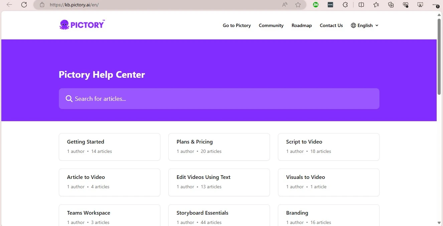Open the browser Settings and more menu
This screenshot has height=226, width=443.
click(x=435, y=5)
